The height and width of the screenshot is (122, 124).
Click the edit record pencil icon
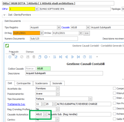16,57
